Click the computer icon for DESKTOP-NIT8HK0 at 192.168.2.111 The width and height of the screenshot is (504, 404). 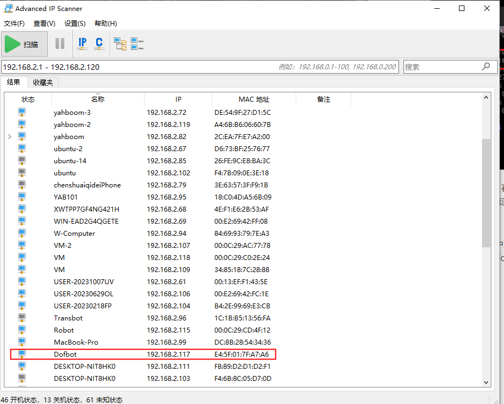[x=22, y=367]
